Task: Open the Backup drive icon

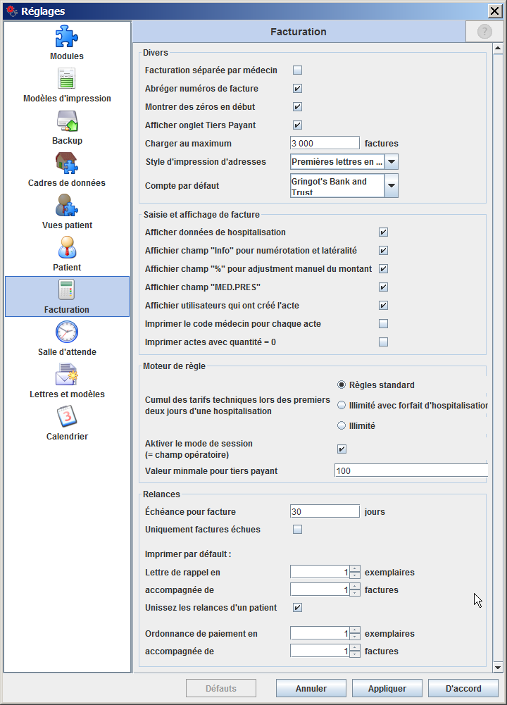Action: pos(67,121)
